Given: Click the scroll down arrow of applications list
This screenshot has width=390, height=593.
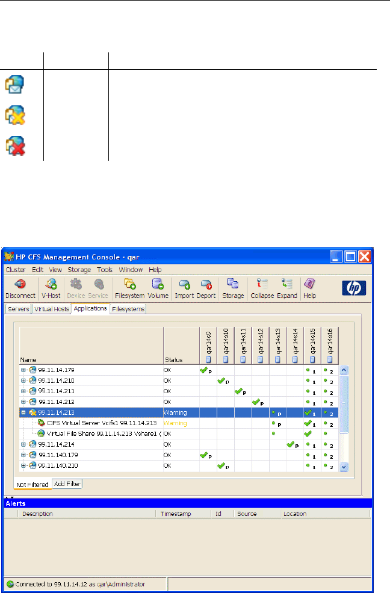Looking at the screenshot, I should (344, 467).
